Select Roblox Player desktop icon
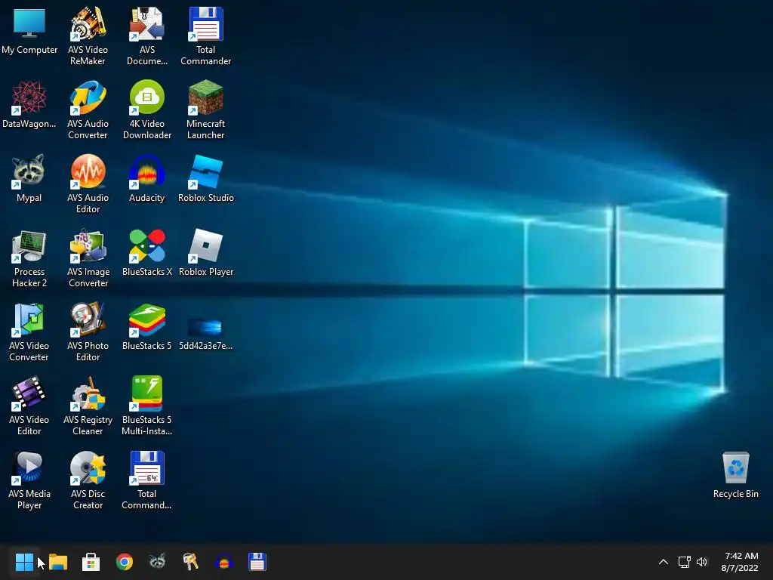The width and height of the screenshot is (773, 580). click(x=205, y=252)
